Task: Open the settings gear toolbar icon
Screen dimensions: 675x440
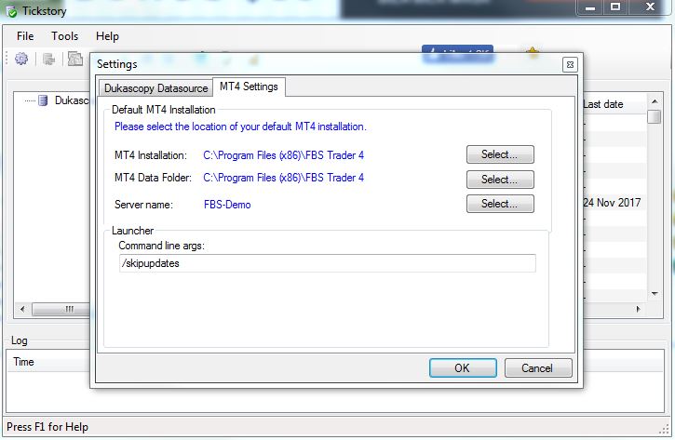Action: click(x=21, y=59)
